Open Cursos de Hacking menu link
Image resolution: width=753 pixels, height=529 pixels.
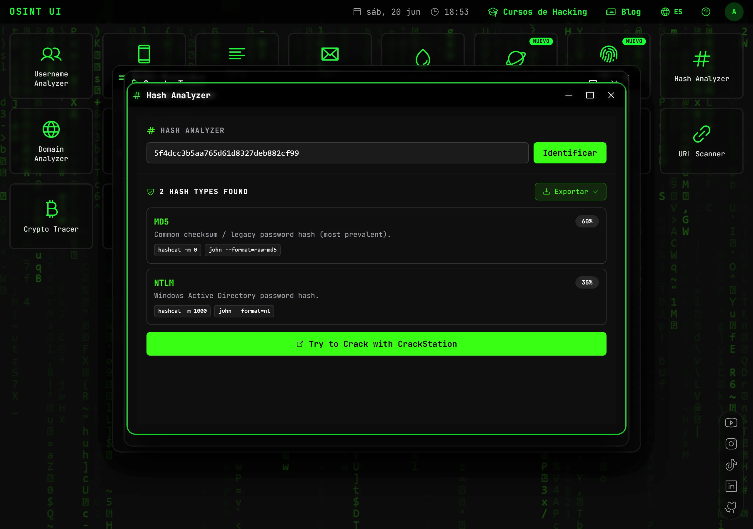537,12
